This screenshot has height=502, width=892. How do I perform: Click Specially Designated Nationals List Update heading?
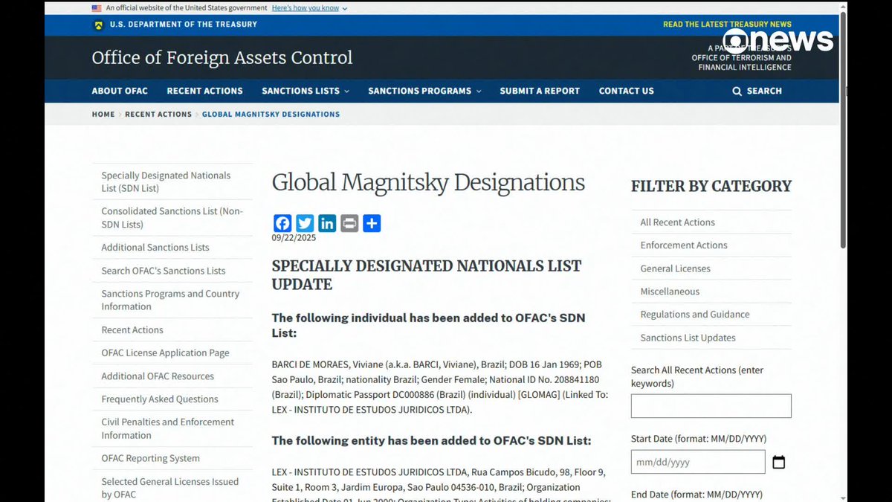tap(427, 275)
